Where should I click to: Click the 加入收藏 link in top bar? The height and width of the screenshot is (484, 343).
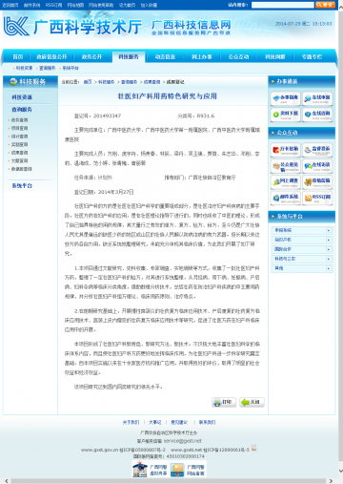point(149,5)
